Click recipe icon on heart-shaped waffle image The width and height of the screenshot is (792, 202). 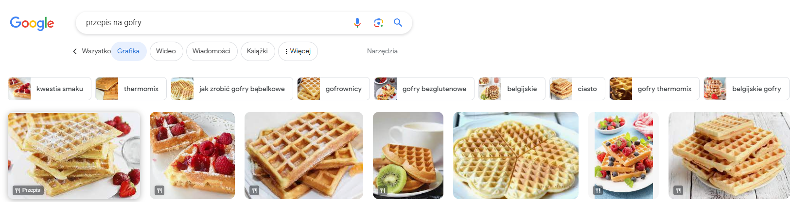pos(463,190)
